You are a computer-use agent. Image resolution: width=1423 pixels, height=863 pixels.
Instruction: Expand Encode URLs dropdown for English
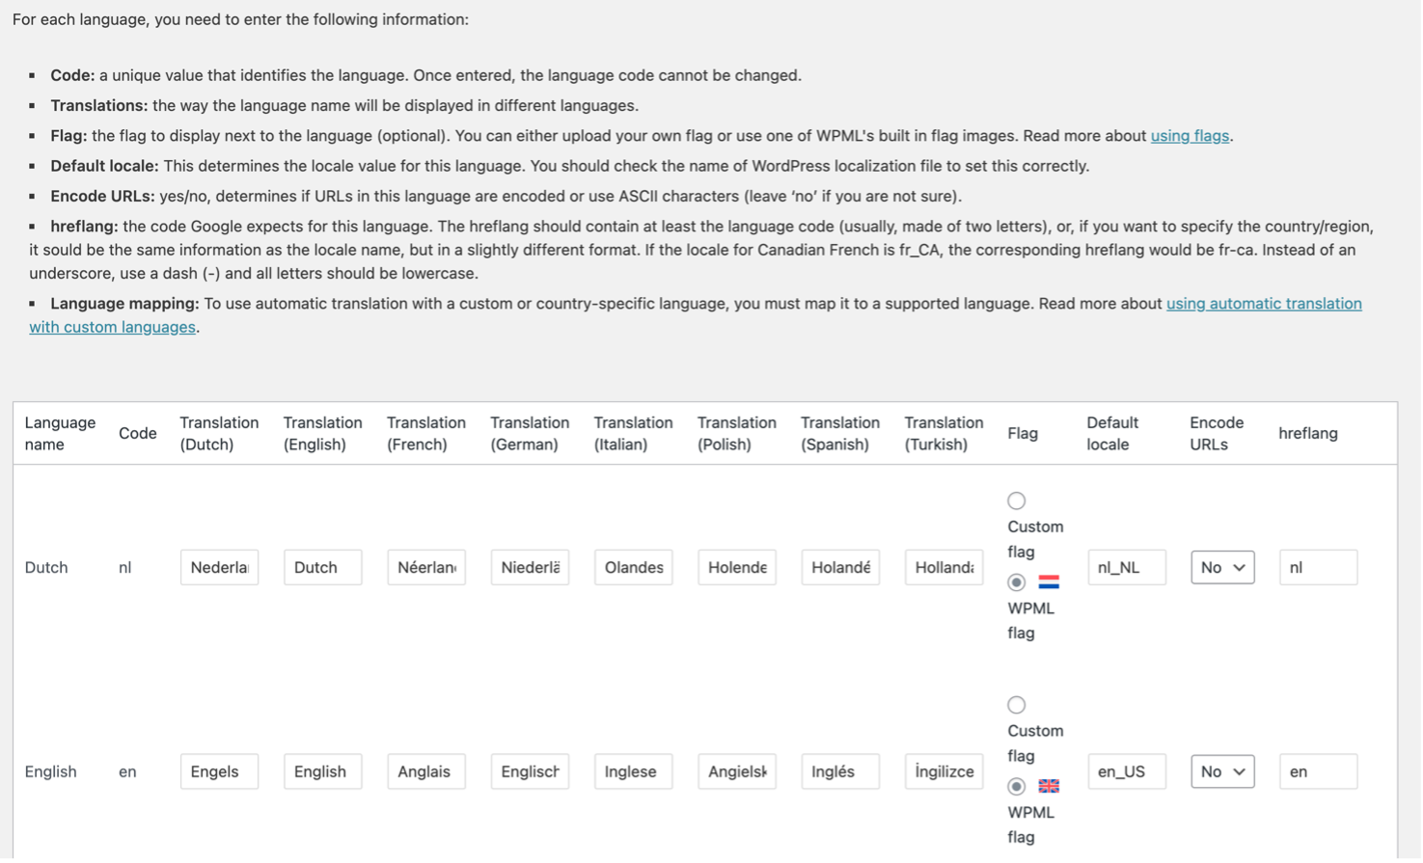click(x=1222, y=772)
